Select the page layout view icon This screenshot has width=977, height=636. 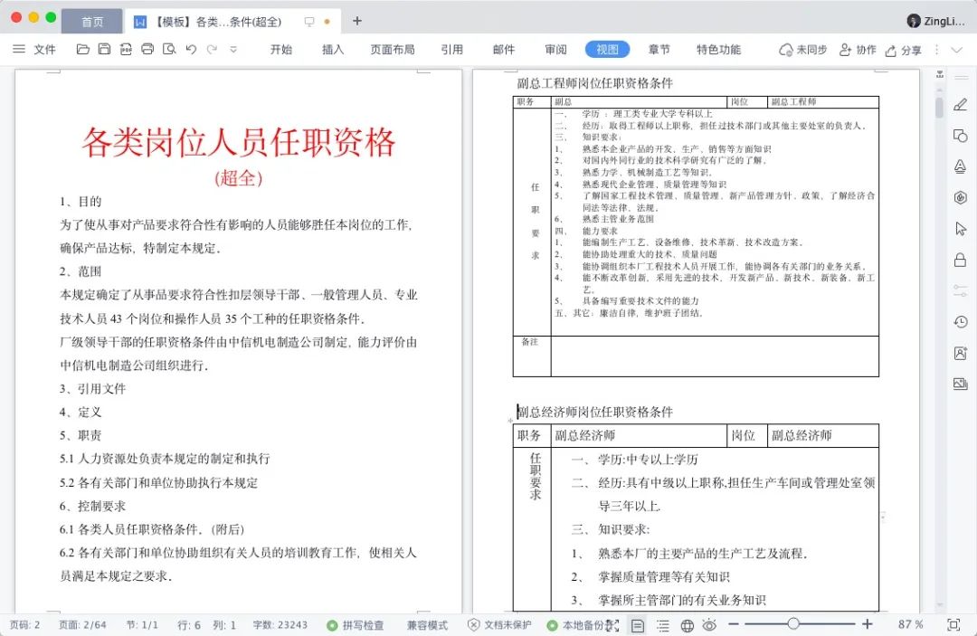pos(638,625)
